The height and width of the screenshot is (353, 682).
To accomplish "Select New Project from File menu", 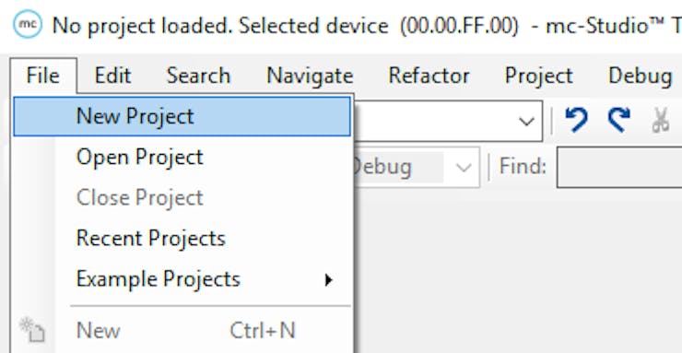I will click(182, 116).
